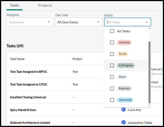Click the status dropdown scrollbar thumb

tap(149, 72)
